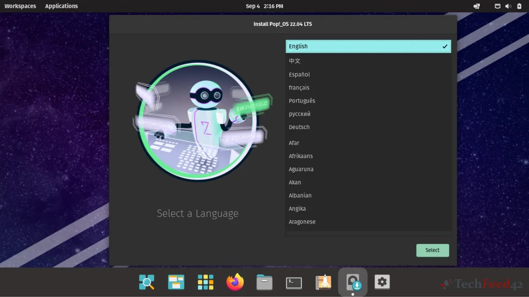
Task: Show the applications grid icon in dock
Action: click(205, 282)
